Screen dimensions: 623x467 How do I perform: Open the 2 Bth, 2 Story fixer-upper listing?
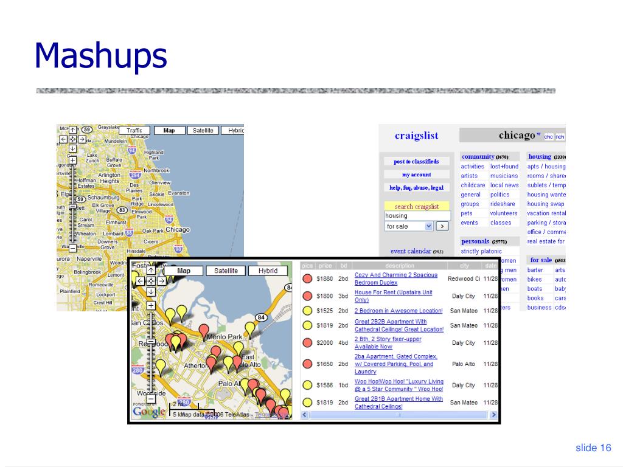388,343
